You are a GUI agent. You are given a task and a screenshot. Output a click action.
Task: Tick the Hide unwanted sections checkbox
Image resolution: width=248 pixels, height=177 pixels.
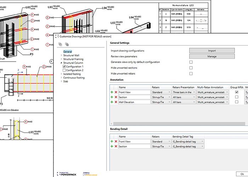(191, 68)
